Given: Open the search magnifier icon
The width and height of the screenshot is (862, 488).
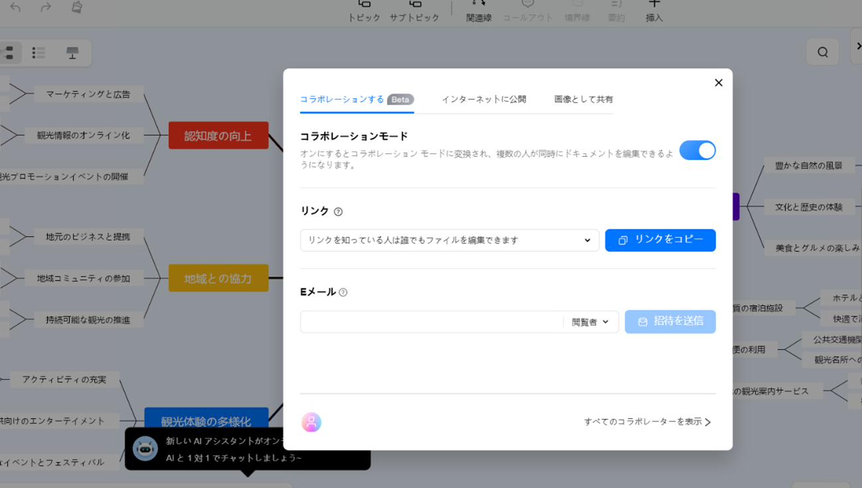Looking at the screenshot, I should [x=823, y=52].
